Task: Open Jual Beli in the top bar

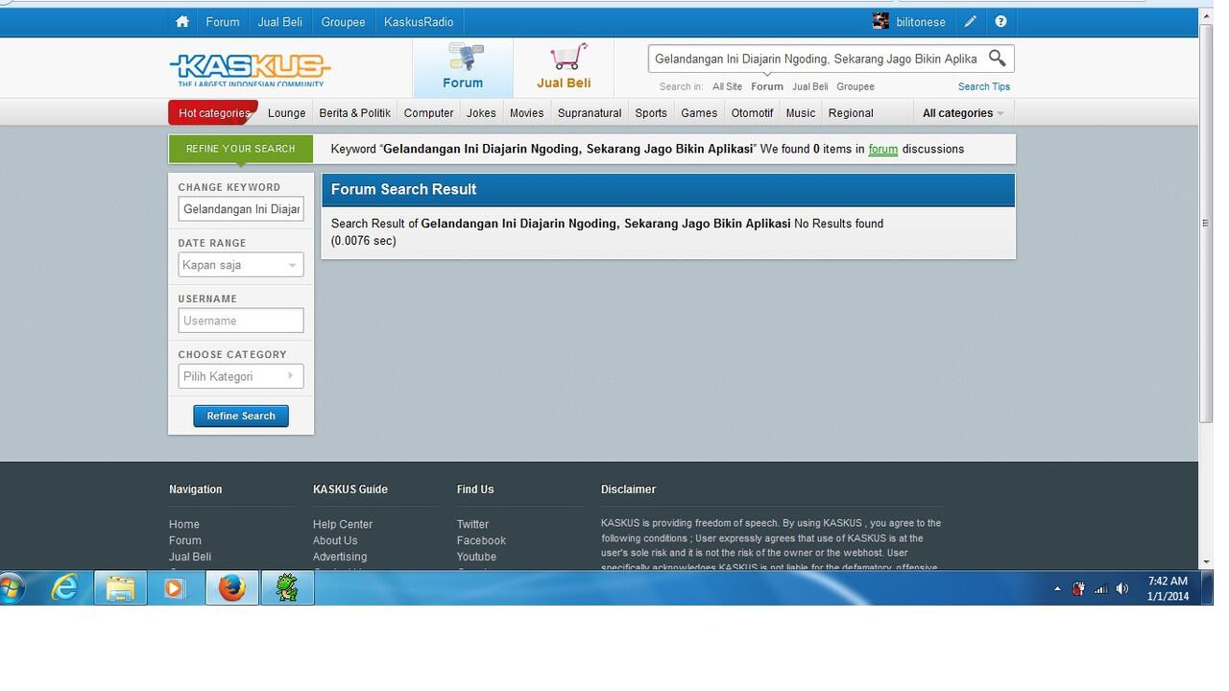Action: point(280,21)
